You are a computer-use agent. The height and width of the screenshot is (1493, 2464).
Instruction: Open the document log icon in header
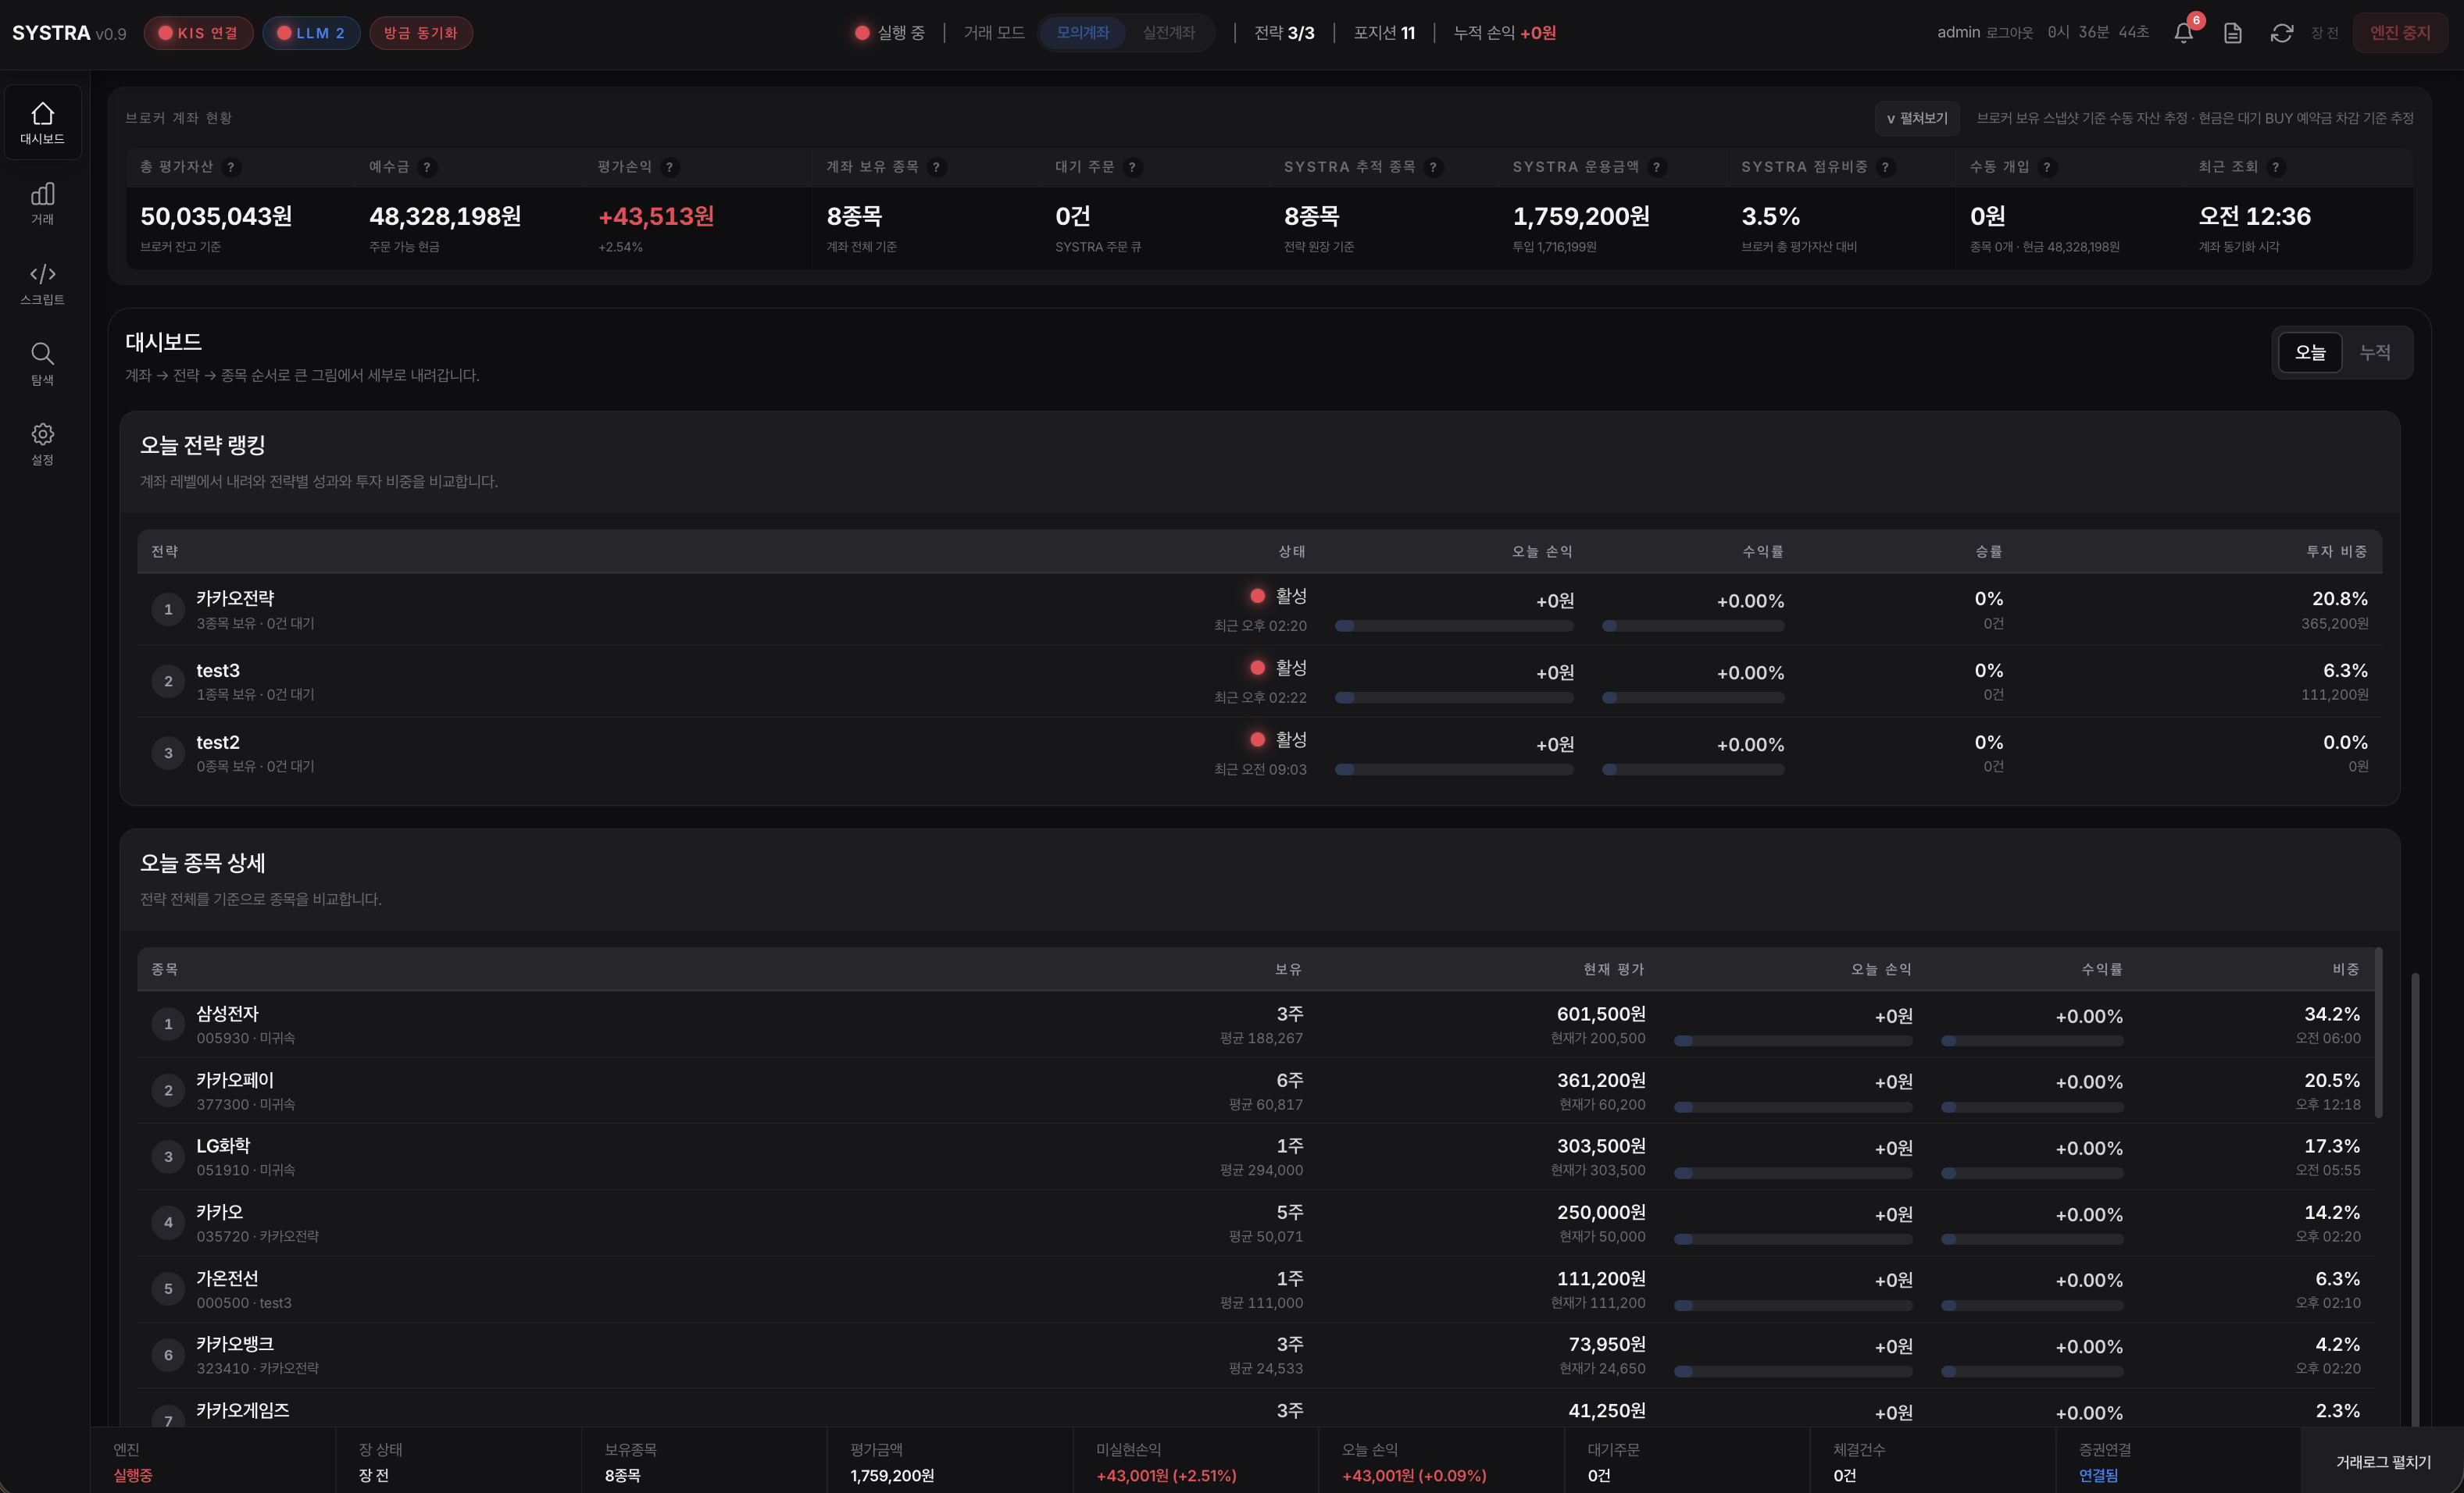pos(2232,33)
